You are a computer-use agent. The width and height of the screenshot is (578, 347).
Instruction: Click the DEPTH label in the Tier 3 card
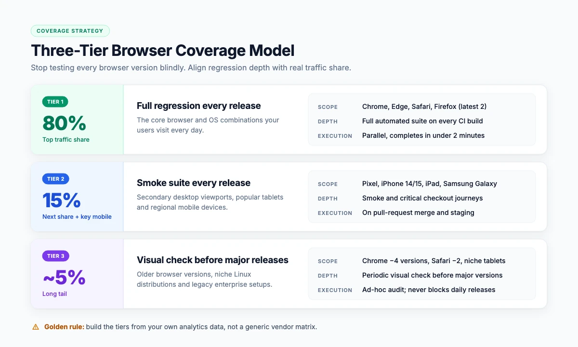click(328, 276)
